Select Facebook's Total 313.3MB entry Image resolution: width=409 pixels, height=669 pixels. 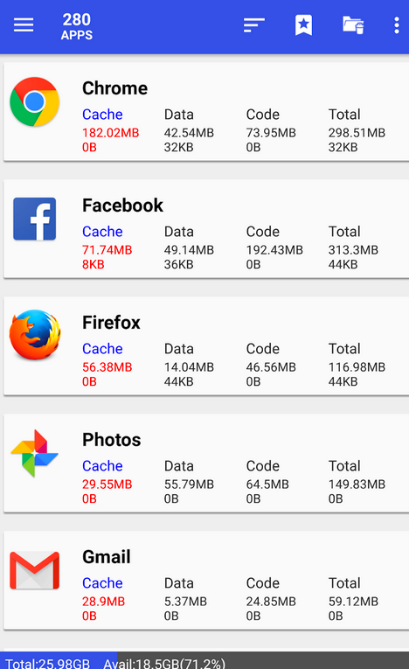coord(353,249)
